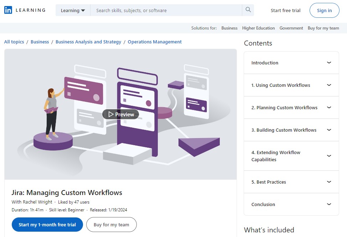The height and width of the screenshot is (237, 347).
Task: Click Start my 1-month free trial button
Action: pos(47,225)
